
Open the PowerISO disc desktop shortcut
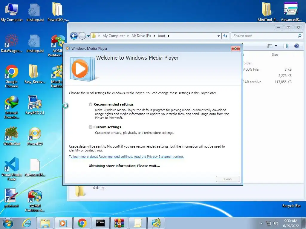click(x=35, y=136)
